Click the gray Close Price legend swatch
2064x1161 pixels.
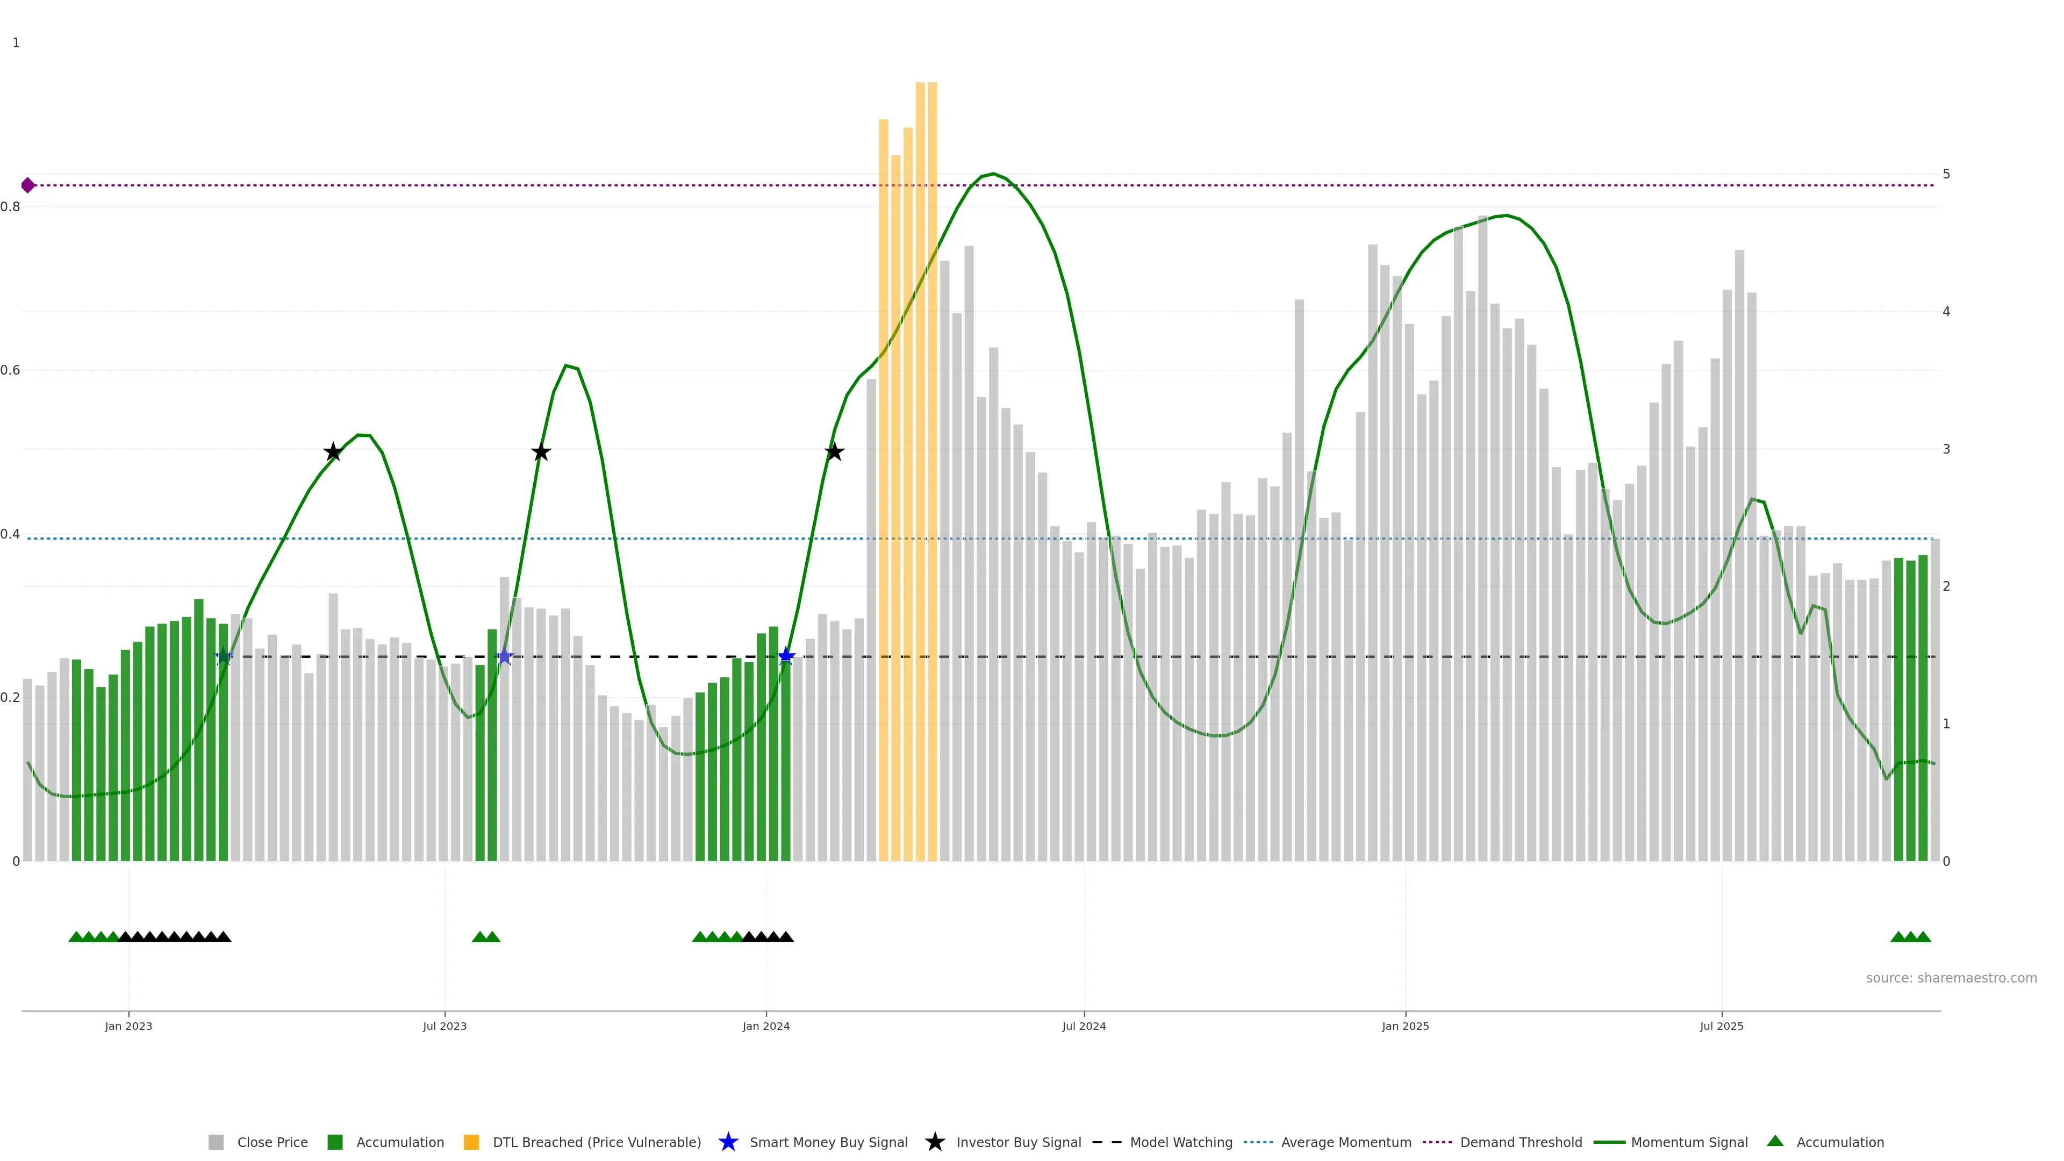coord(216,1142)
